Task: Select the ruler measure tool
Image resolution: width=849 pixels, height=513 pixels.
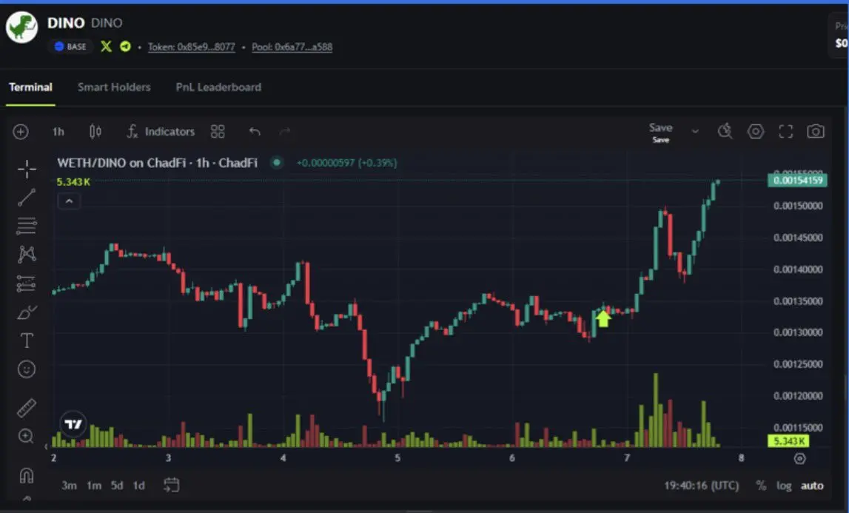Action: [x=27, y=408]
